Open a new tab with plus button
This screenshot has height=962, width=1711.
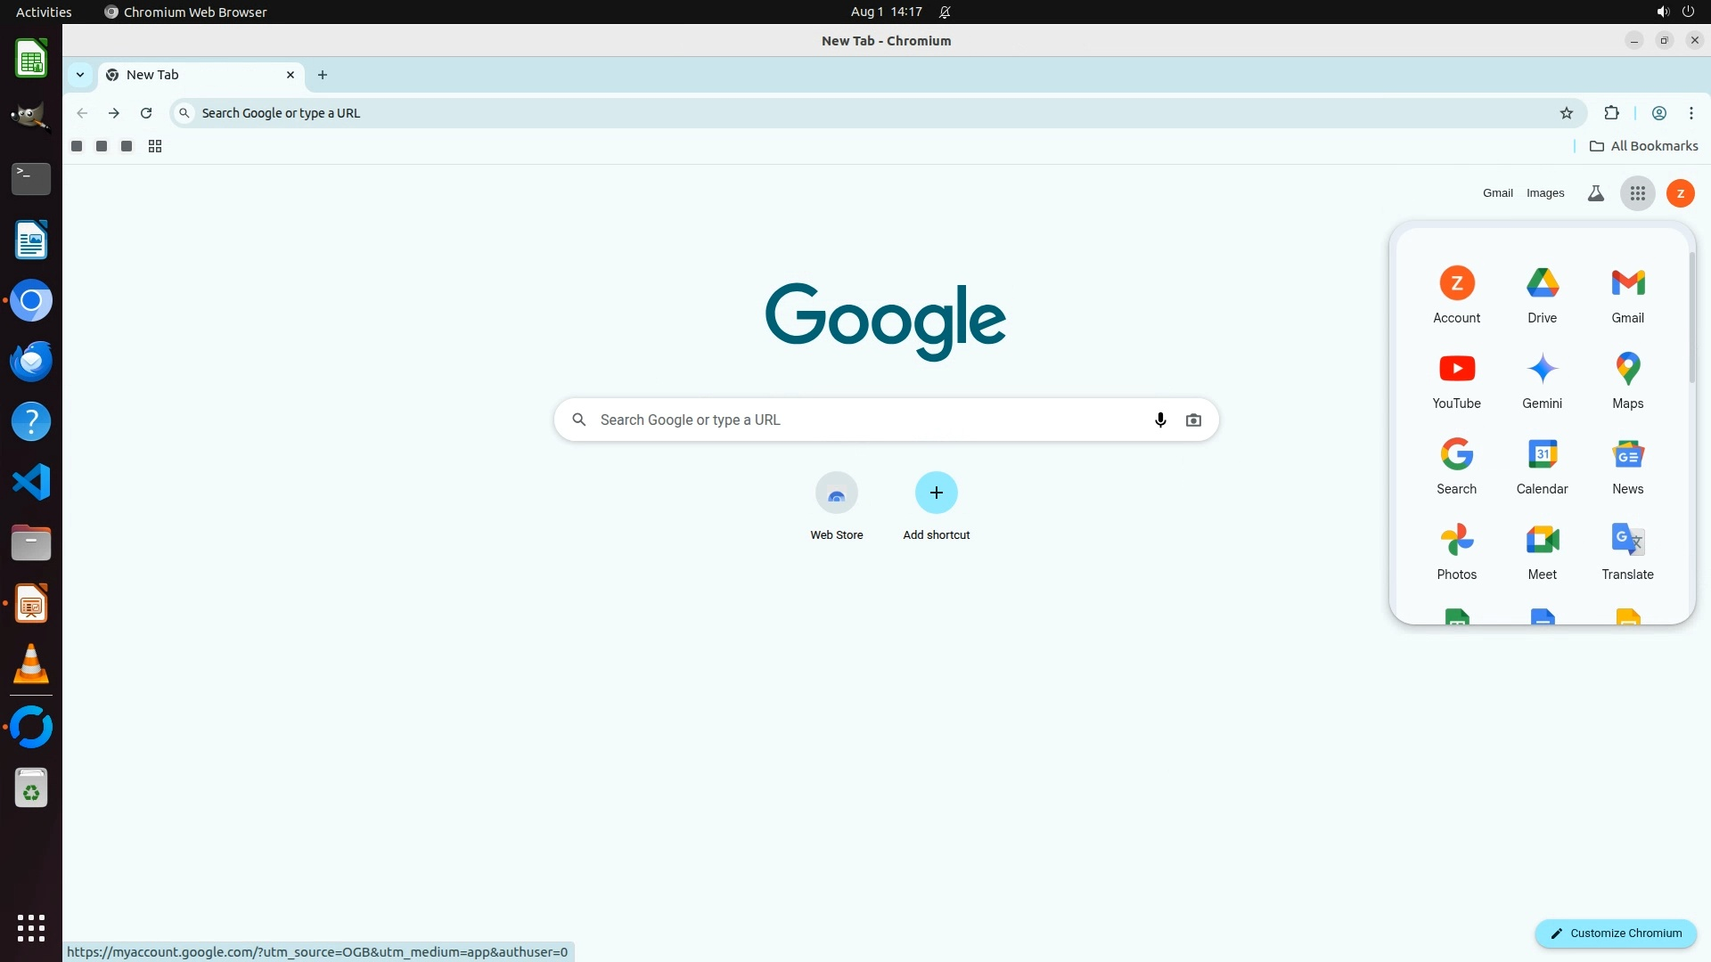click(x=323, y=75)
